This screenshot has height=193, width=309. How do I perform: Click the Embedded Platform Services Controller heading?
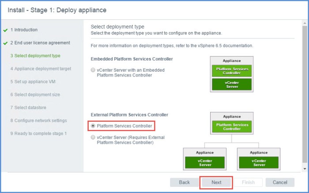132,59
